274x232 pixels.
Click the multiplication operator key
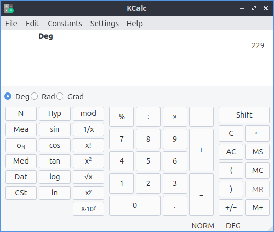point(175,117)
